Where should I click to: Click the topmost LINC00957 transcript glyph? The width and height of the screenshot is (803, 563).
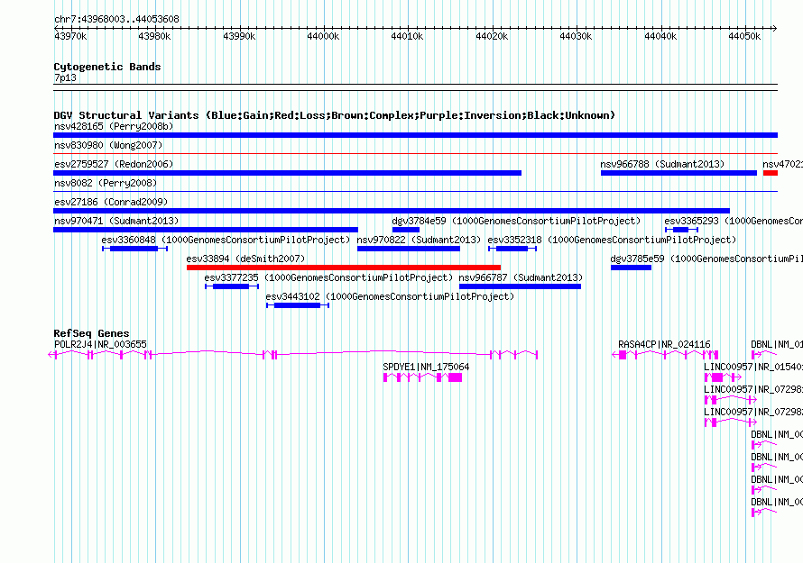click(723, 378)
